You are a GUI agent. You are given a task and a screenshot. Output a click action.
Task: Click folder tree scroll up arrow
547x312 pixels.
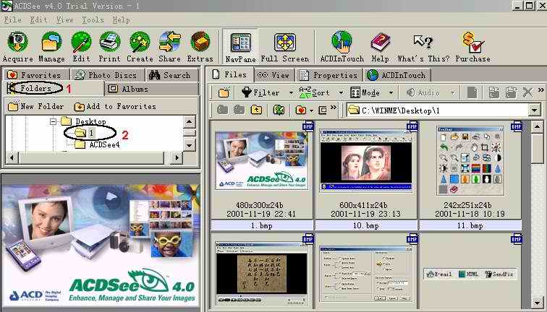tap(189, 121)
